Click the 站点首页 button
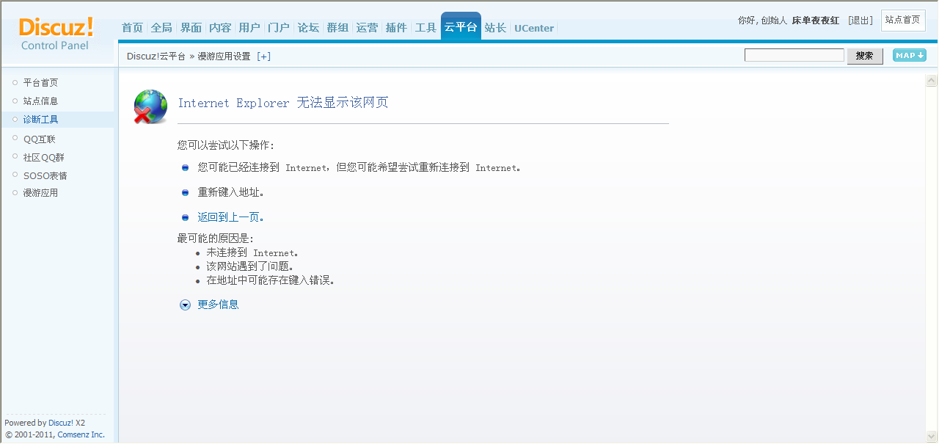The image size is (939, 444). point(902,21)
